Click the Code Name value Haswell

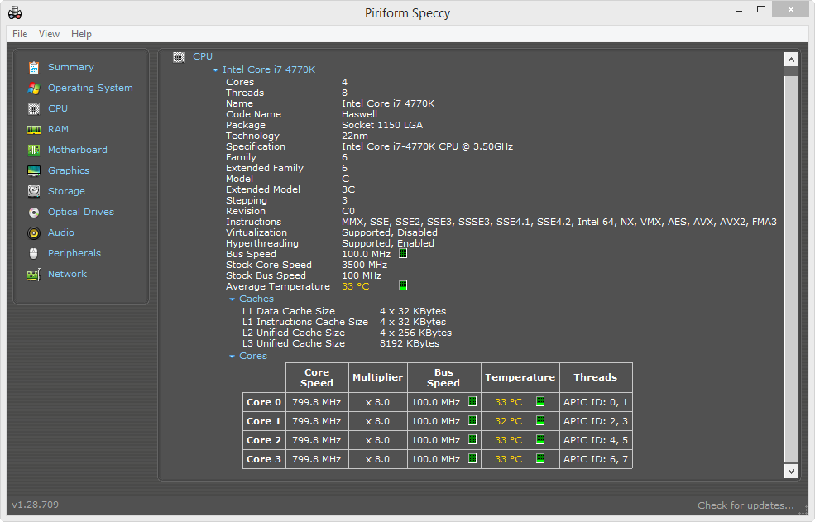[360, 114]
